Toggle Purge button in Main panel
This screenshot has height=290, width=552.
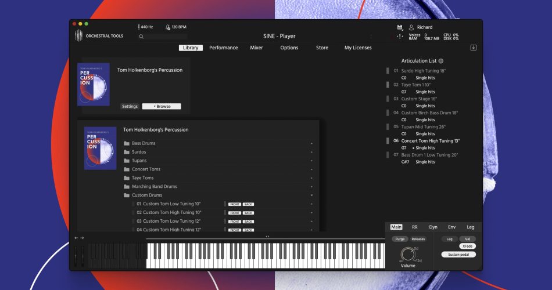(x=400, y=239)
